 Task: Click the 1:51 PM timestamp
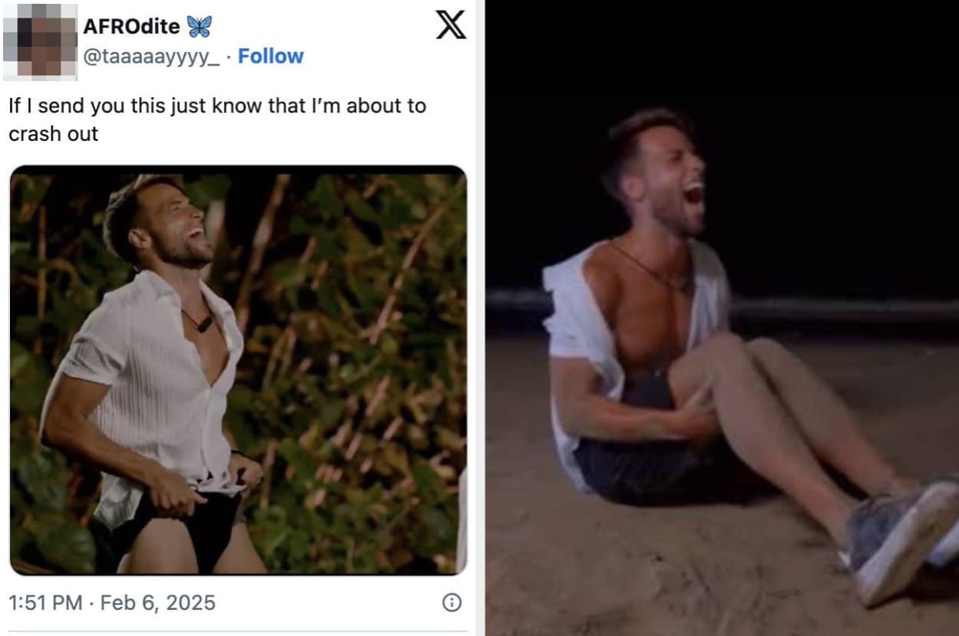[x=45, y=602]
